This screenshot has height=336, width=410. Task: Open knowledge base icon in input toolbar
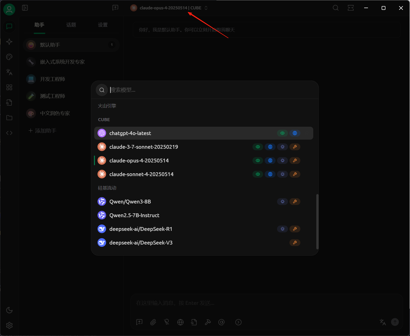click(194, 322)
